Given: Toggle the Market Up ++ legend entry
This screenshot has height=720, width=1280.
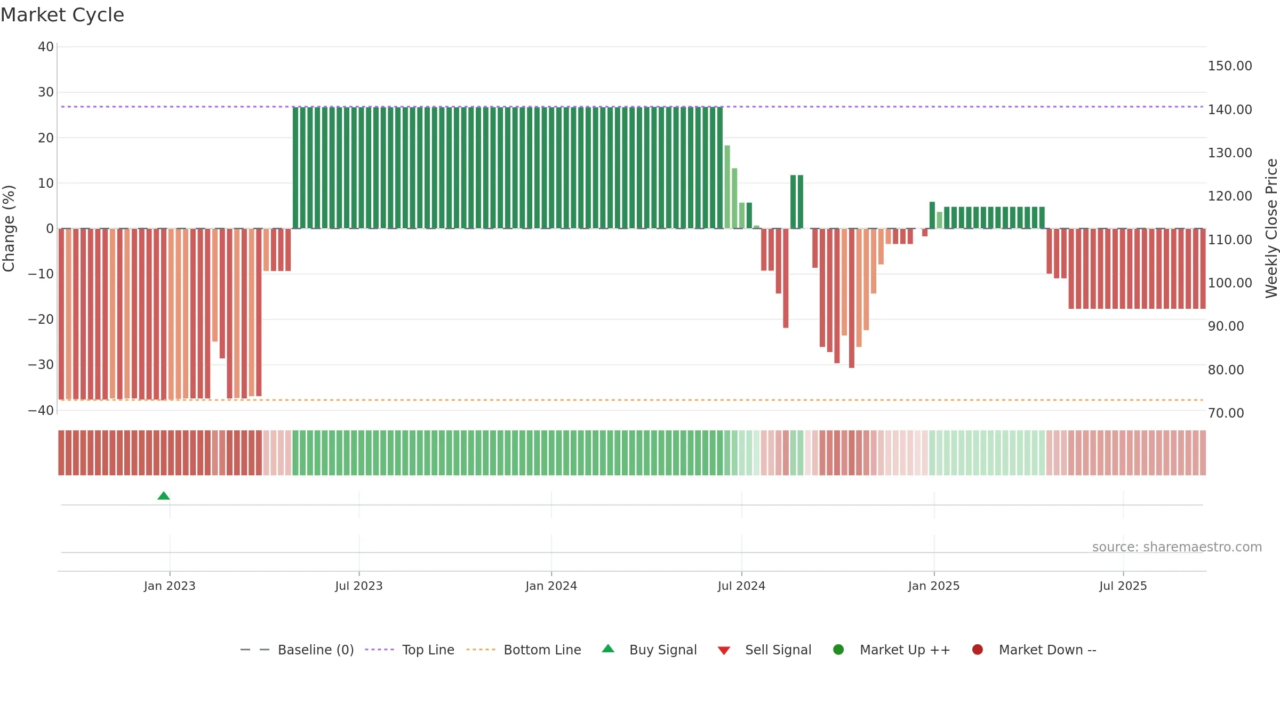Looking at the screenshot, I should pyautogui.click(x=891, y=650).
